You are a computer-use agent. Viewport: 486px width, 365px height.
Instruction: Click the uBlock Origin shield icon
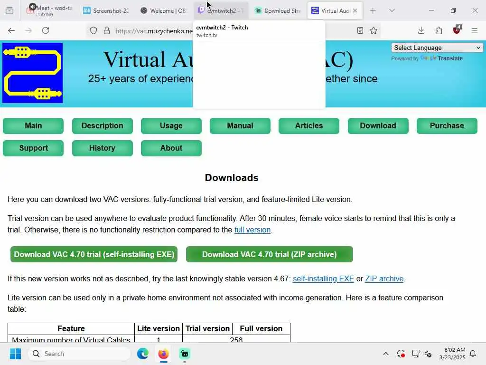coord(457,30)
